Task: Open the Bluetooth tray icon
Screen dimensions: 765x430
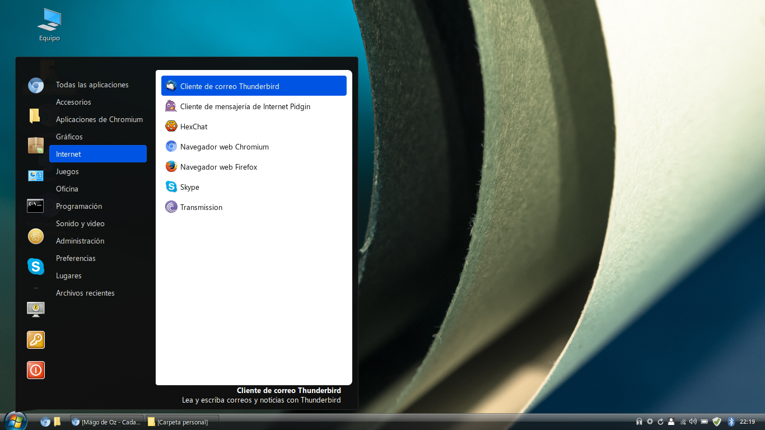Action: tap(731, 422)
